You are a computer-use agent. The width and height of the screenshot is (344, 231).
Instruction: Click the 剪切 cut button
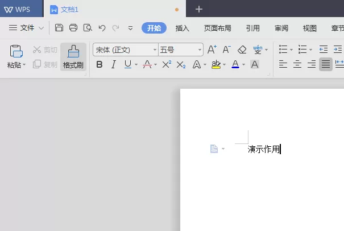click(45, 50)
